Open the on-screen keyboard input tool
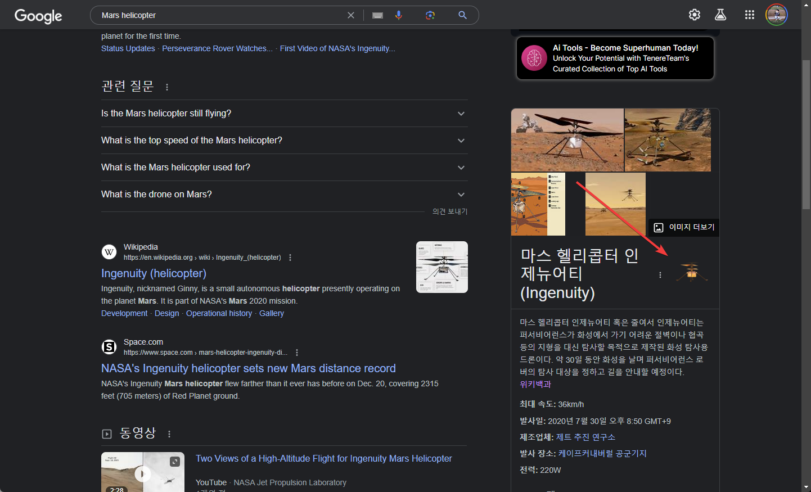The image size is (811, 492). coord(378,15)
